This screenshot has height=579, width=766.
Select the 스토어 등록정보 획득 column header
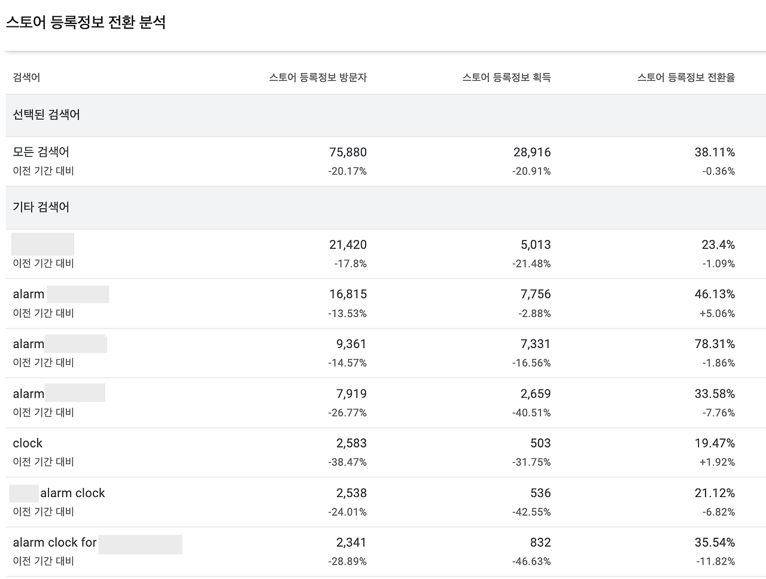[506, 77]
